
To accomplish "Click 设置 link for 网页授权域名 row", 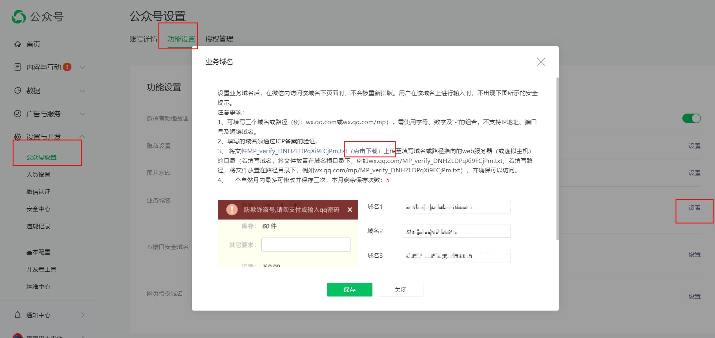I will pyautogui.click(x=695, y=296).
